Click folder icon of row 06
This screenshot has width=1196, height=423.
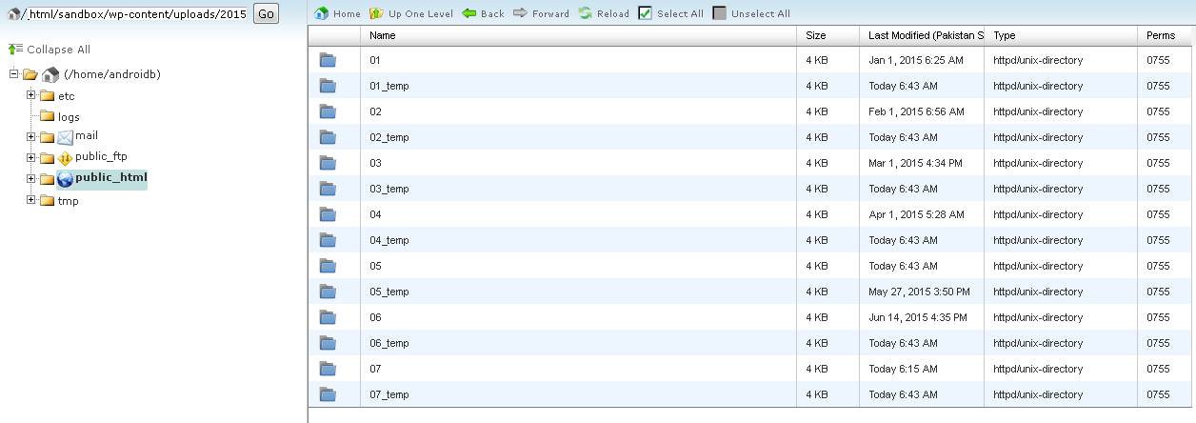[x=328, y=317]
